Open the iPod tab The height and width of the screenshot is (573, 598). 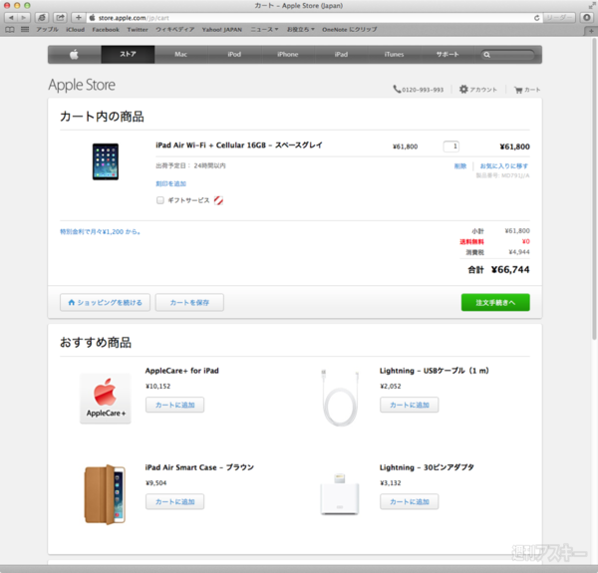[x=234, y=54]
